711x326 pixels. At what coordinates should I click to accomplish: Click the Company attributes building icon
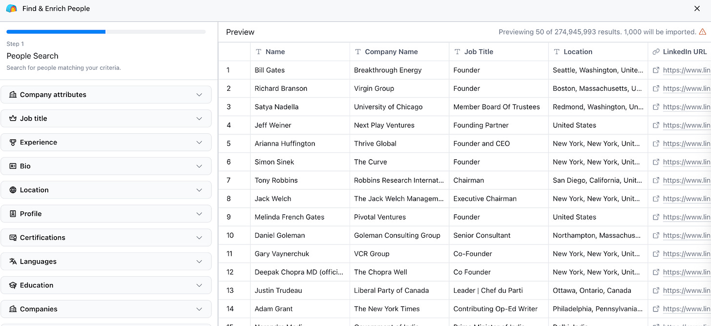(13, 95)
